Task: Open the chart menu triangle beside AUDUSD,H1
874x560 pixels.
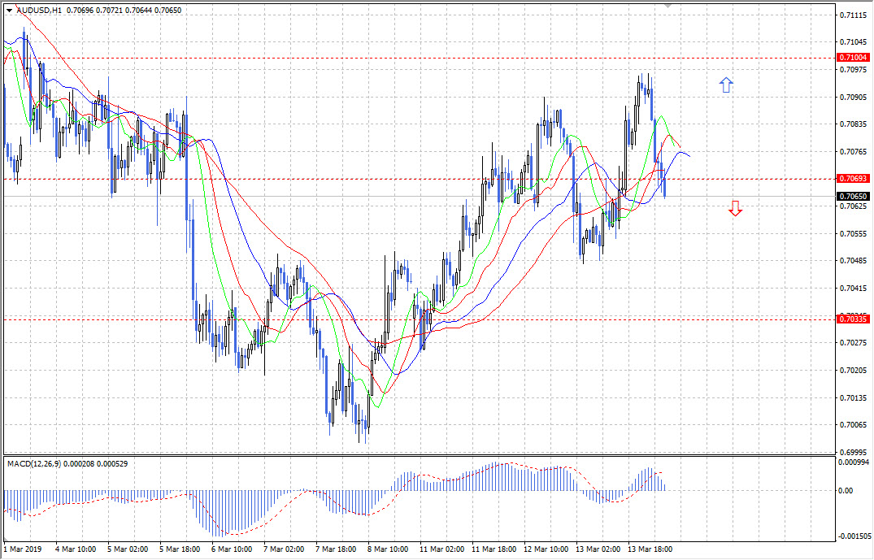Action: pos(9,10)
